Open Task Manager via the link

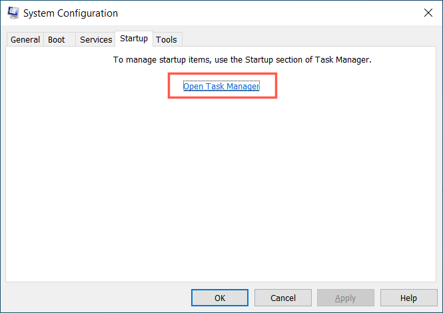tap(221, 87)
